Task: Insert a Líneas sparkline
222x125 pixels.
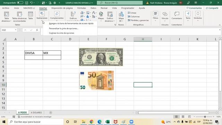Action: (132, 13)
